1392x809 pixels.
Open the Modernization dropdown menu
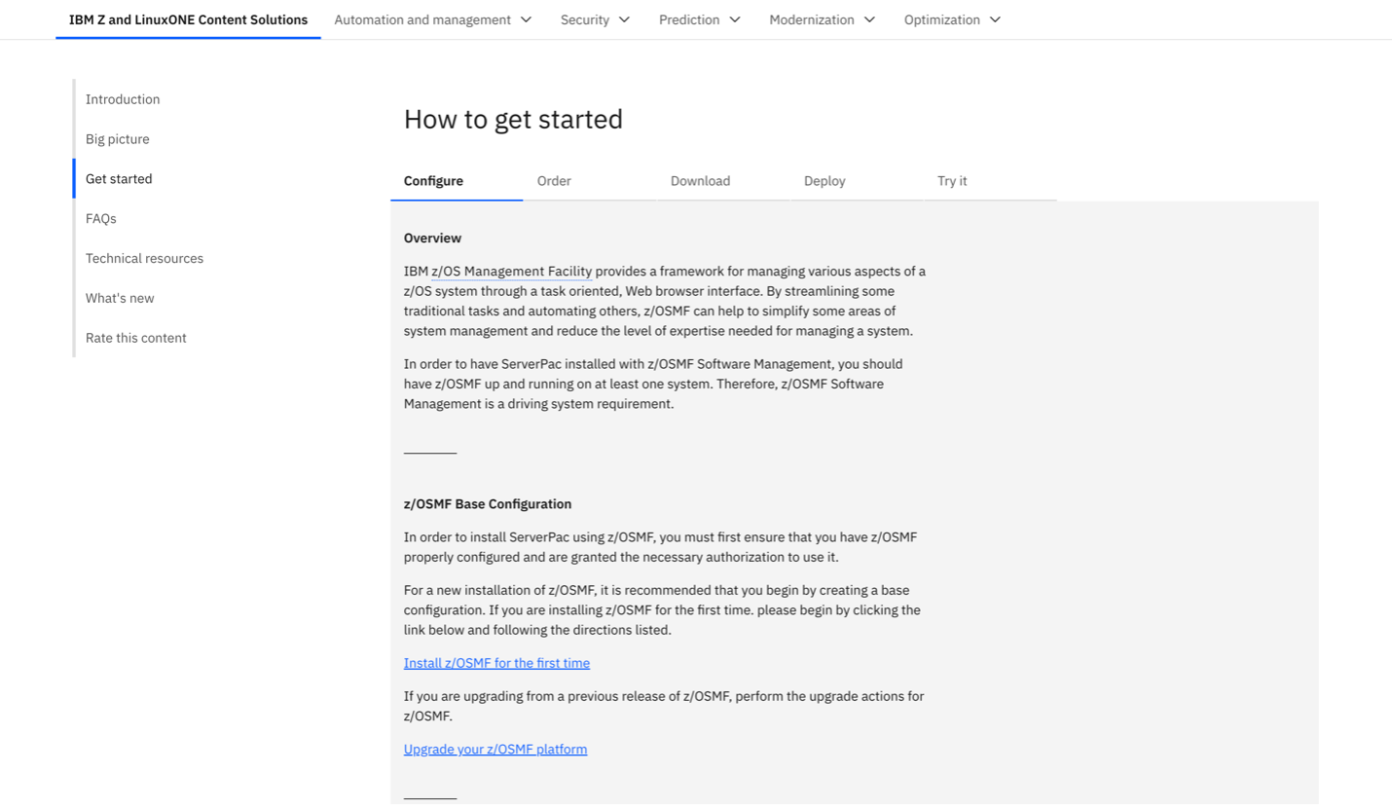(823, 19)
